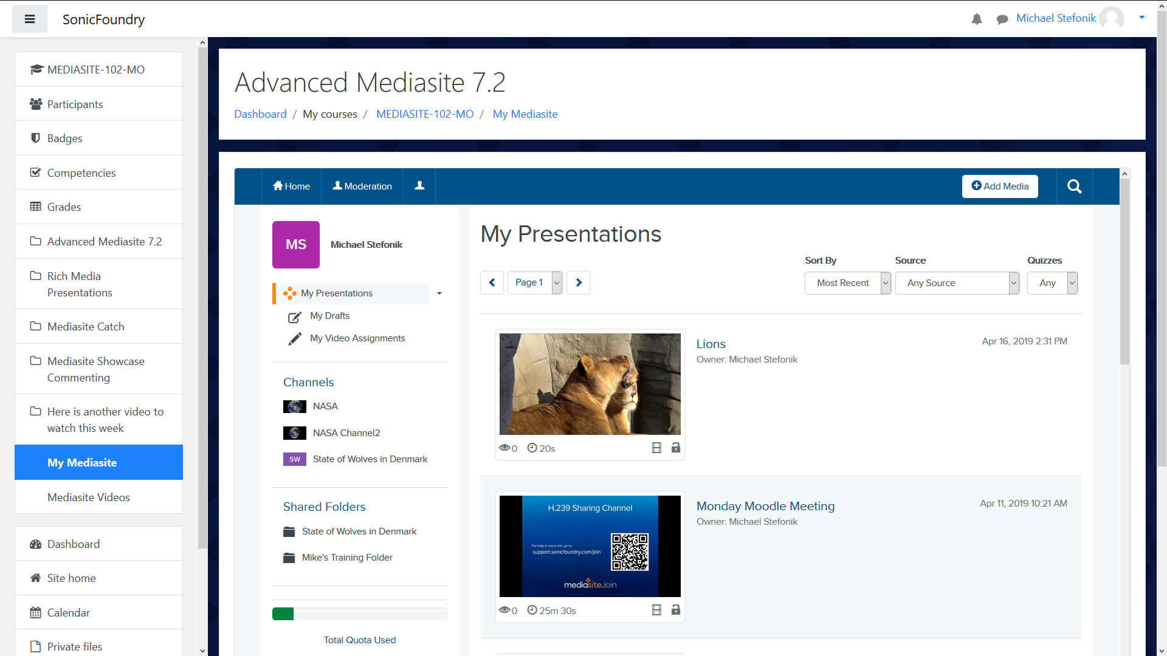Open the messages chat bubble icon
This screenshot has height=656, width=1167.
1002,19
